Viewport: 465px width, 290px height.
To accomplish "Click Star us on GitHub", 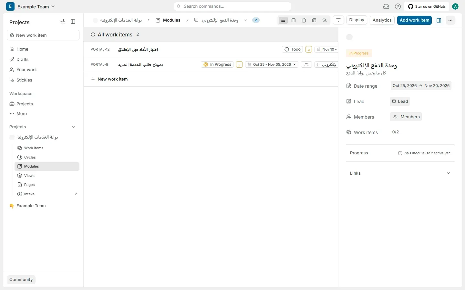I will [x=427, y=6].
